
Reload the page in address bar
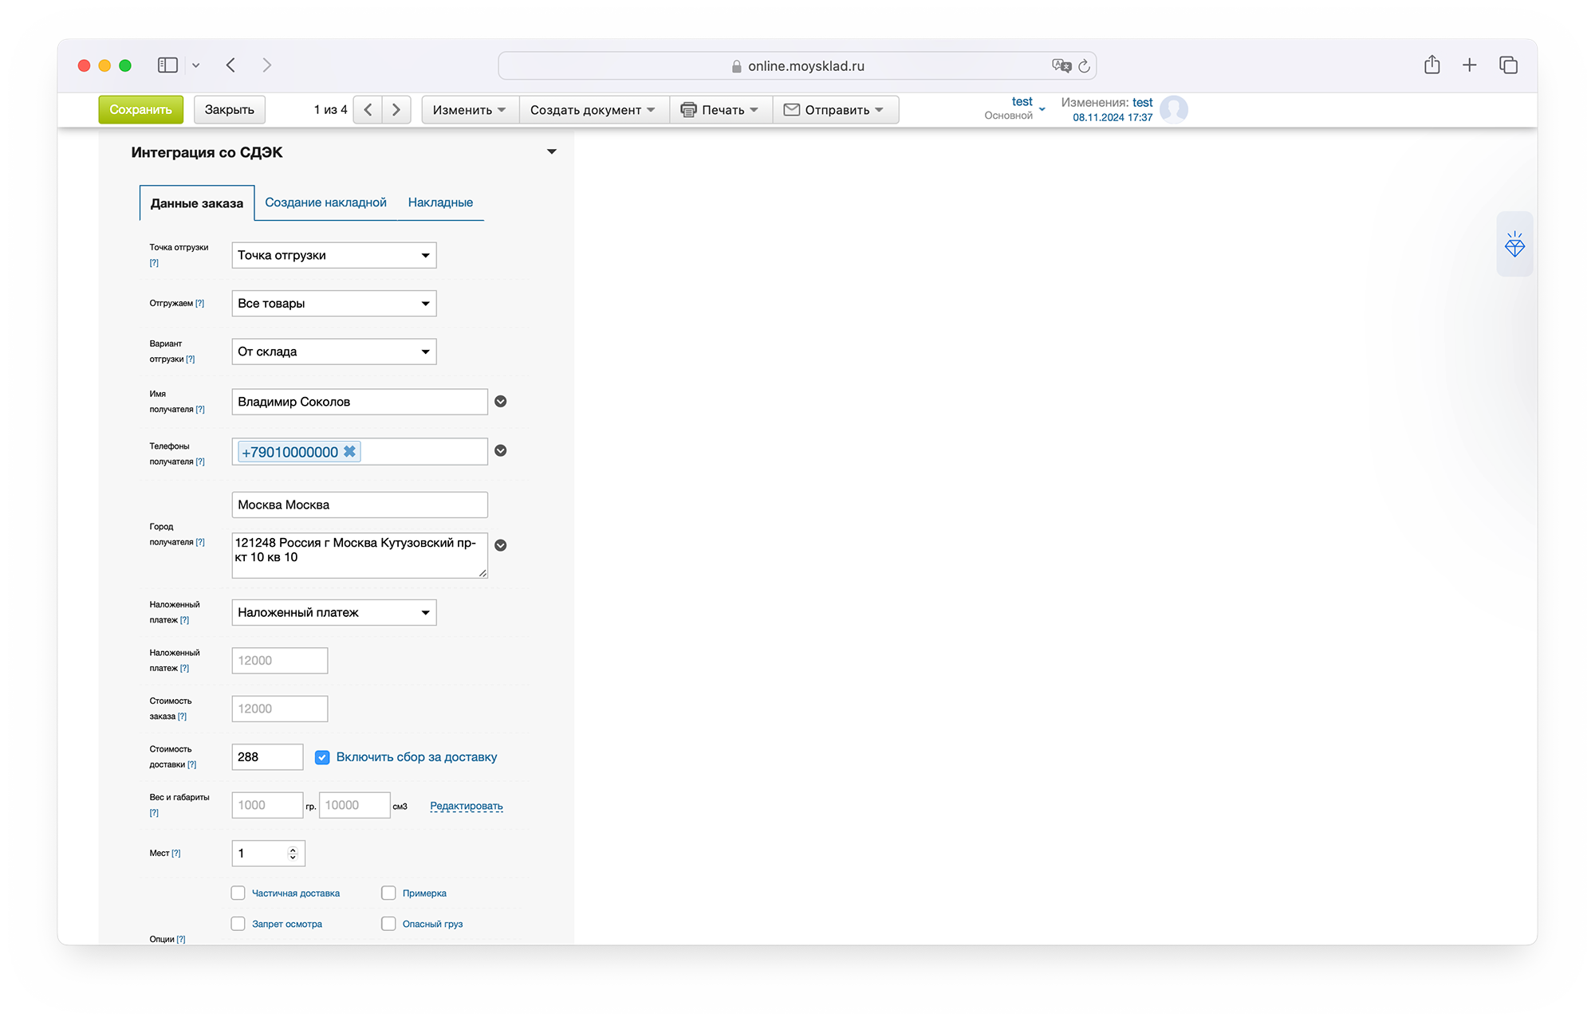(x=1084, y=66)
